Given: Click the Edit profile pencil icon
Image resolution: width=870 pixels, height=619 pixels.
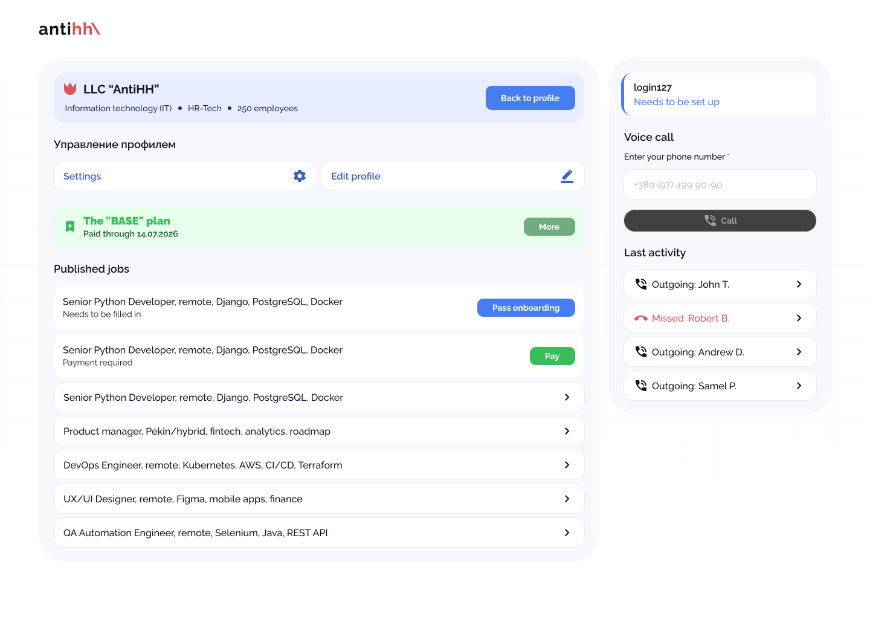Looking at the screenshot, I should pos(567,176).
